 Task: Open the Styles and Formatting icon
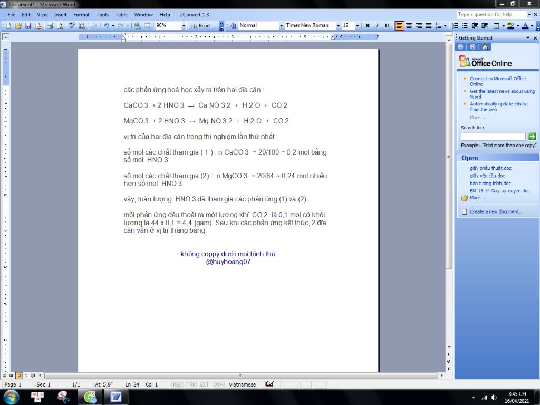click(233, 26)
